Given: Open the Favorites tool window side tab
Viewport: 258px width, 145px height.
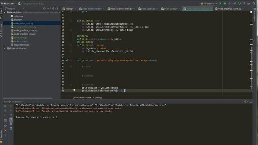Looking at the screenshot, I should (1, 137).
